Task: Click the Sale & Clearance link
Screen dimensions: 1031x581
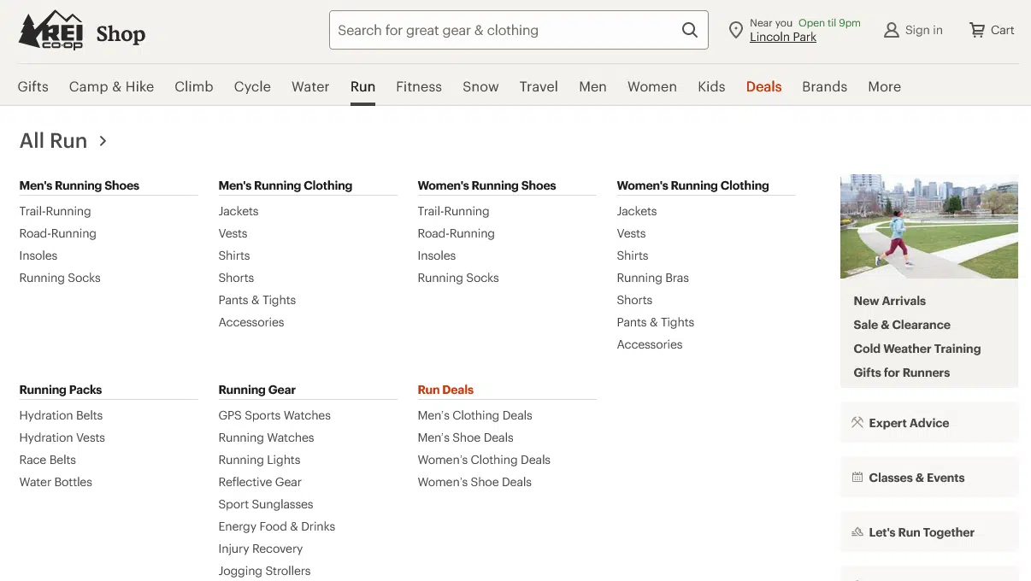Action: pyautogui.click(x=901, y=325)
